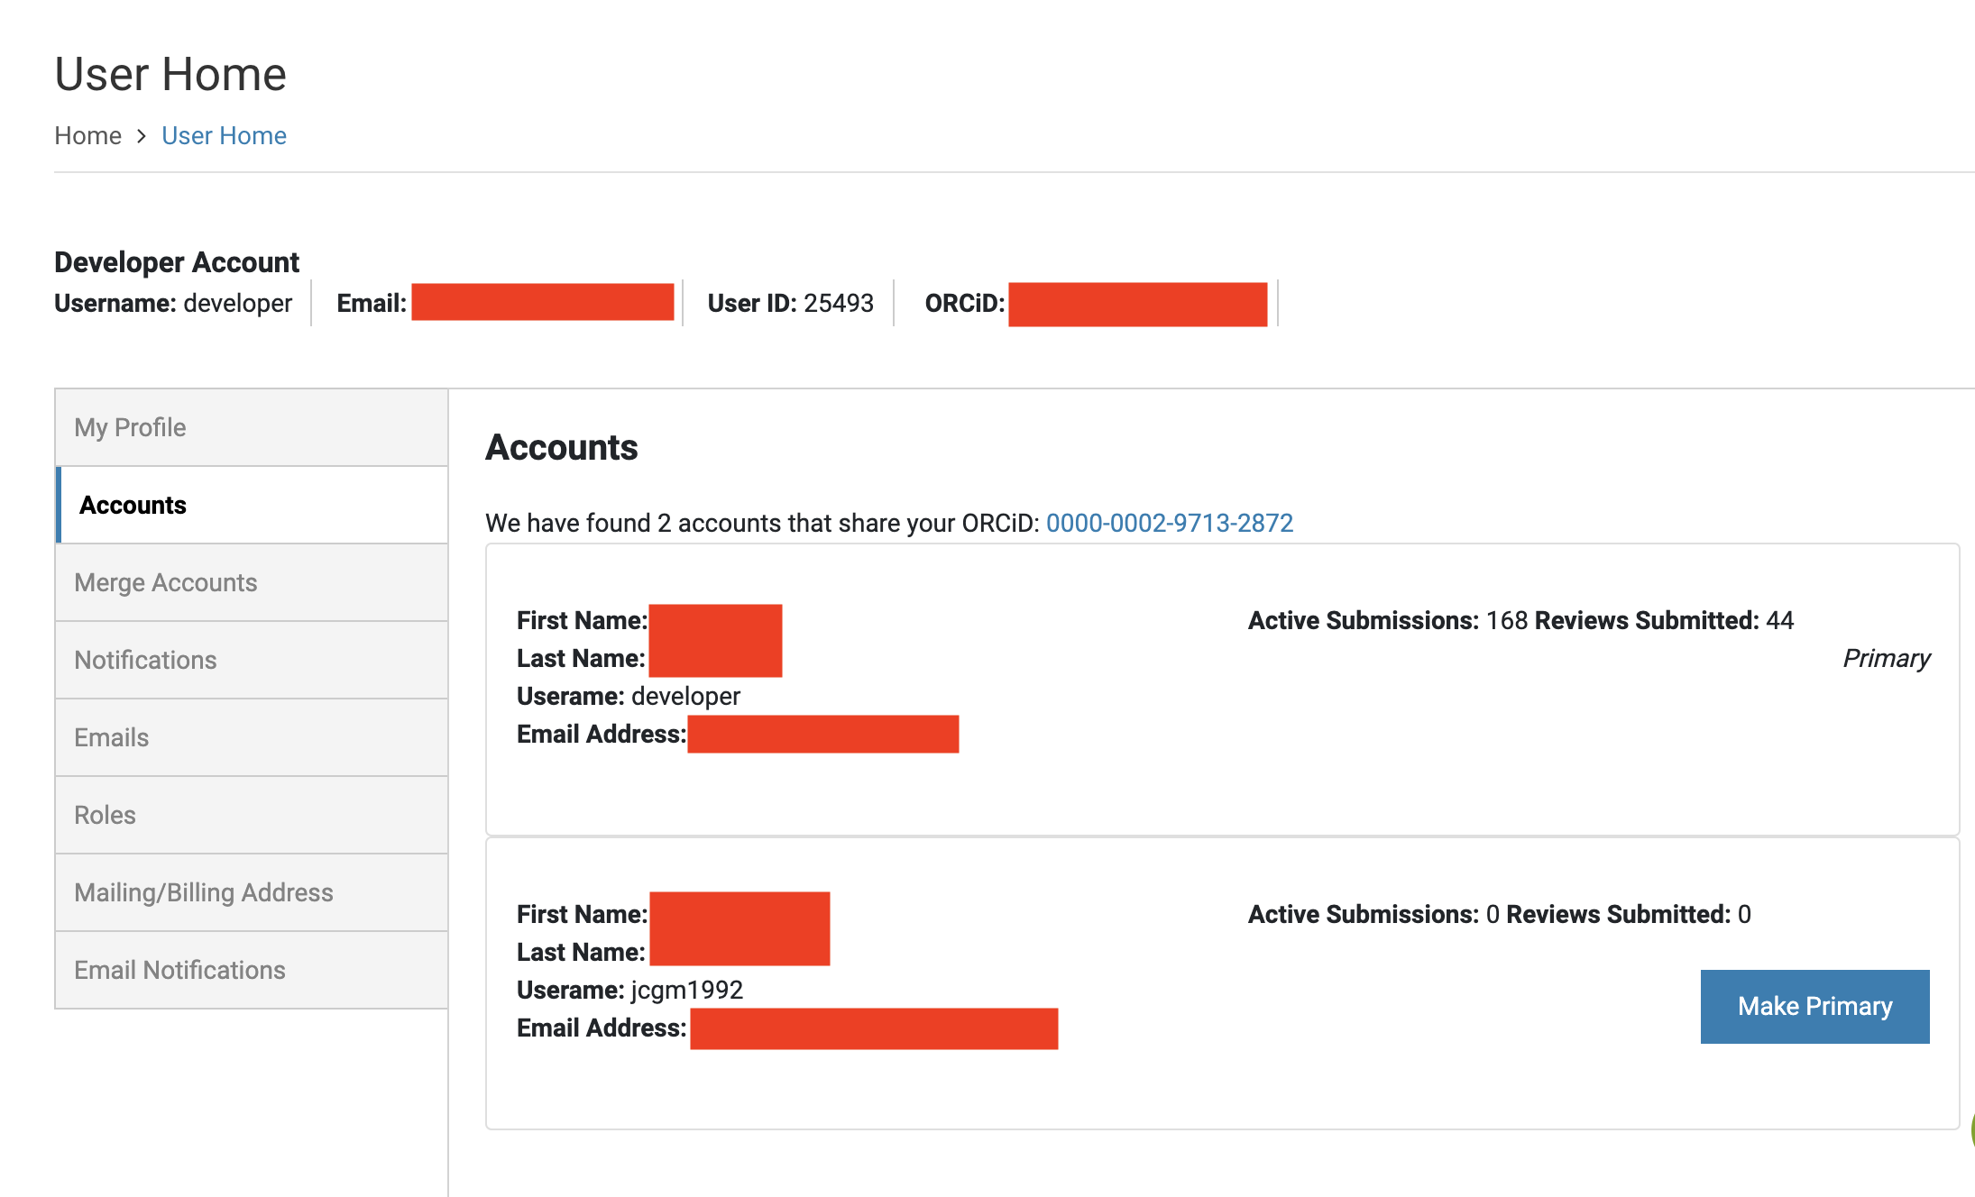Click the Make Primary button
This screenshot has height=1197, width=1975.
[1814, 1006]
